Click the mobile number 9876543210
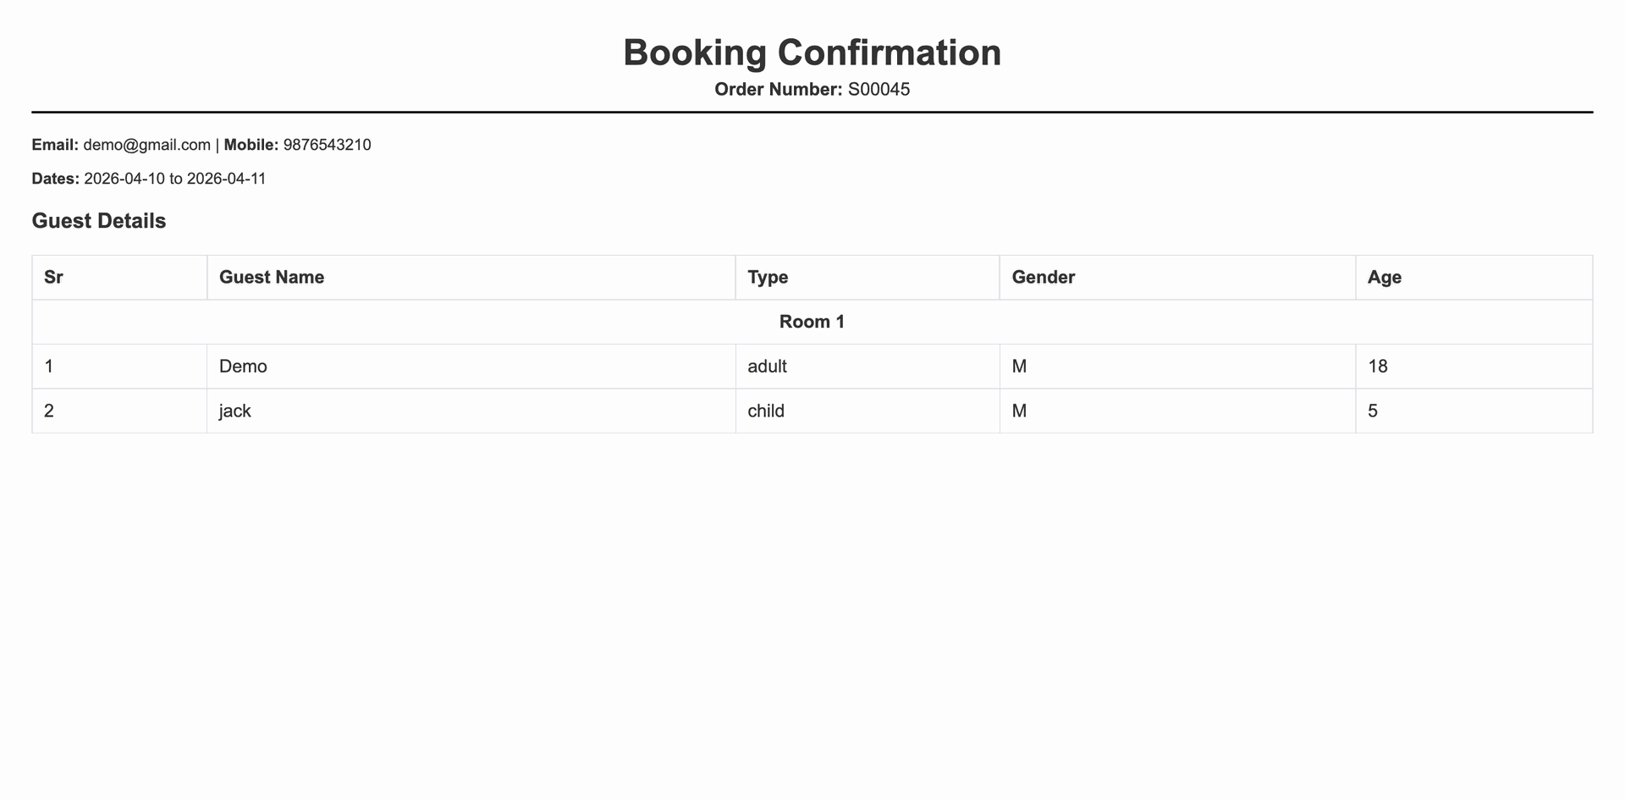 point(327,145)
